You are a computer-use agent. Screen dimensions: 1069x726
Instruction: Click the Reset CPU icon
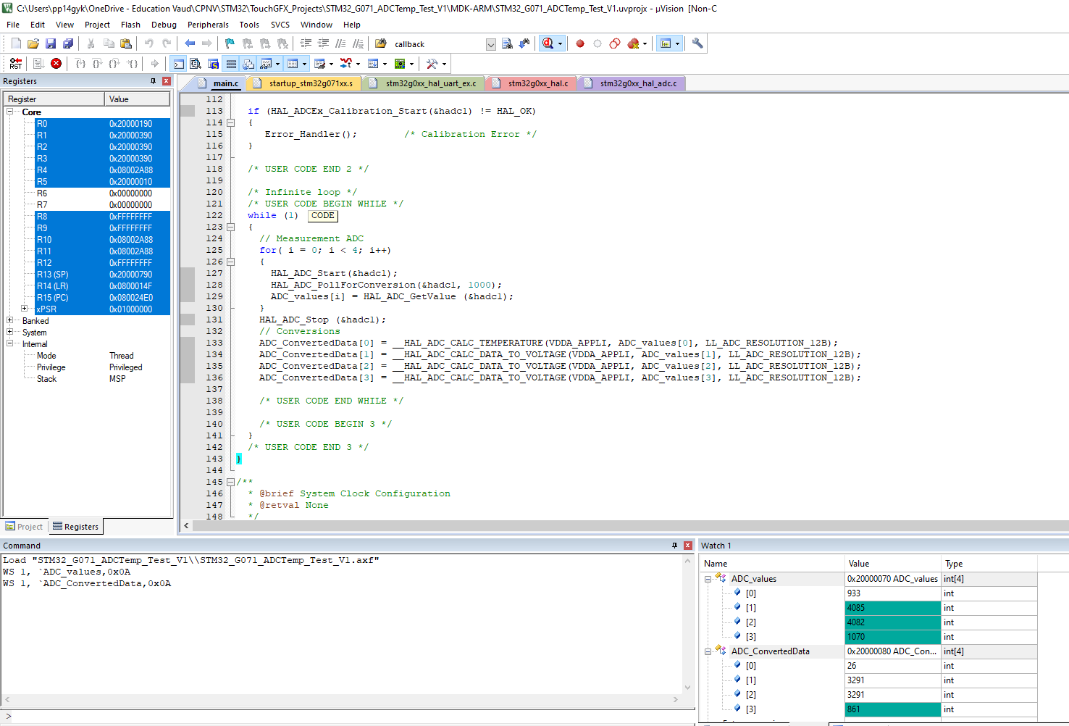click(16, 64)
